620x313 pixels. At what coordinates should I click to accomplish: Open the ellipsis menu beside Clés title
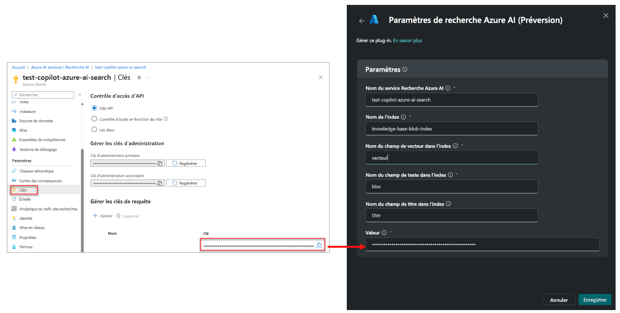(149, 78)
